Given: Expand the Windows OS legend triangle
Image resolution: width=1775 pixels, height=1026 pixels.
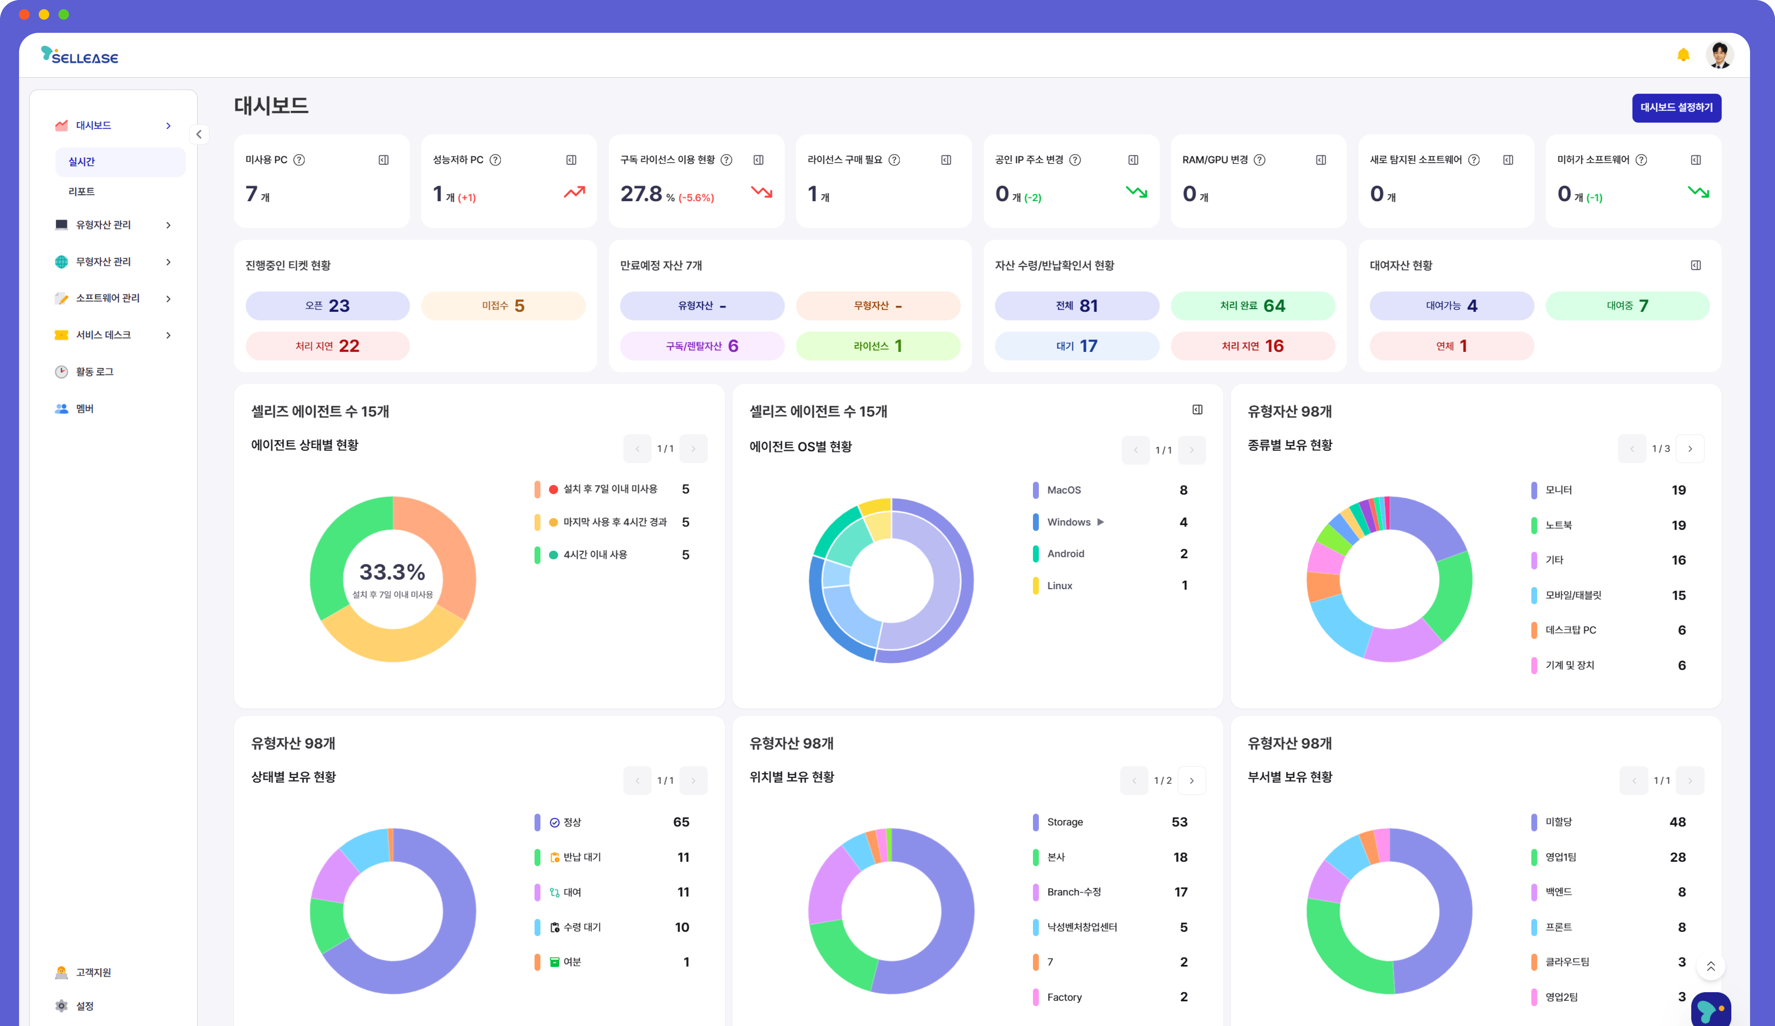Looking at the screenshot, I should coord(1100,522).
